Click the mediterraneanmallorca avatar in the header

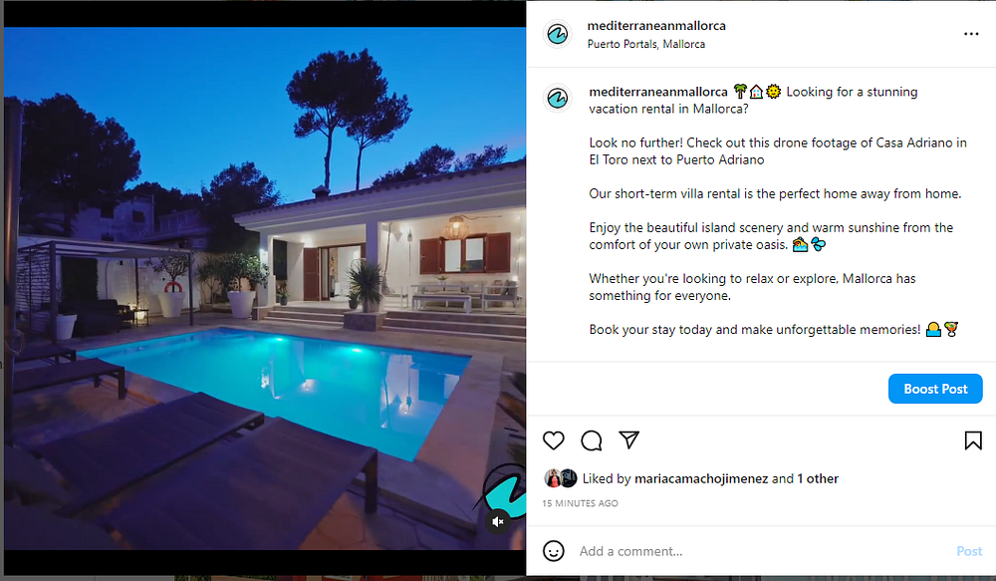tap(557, 34)
